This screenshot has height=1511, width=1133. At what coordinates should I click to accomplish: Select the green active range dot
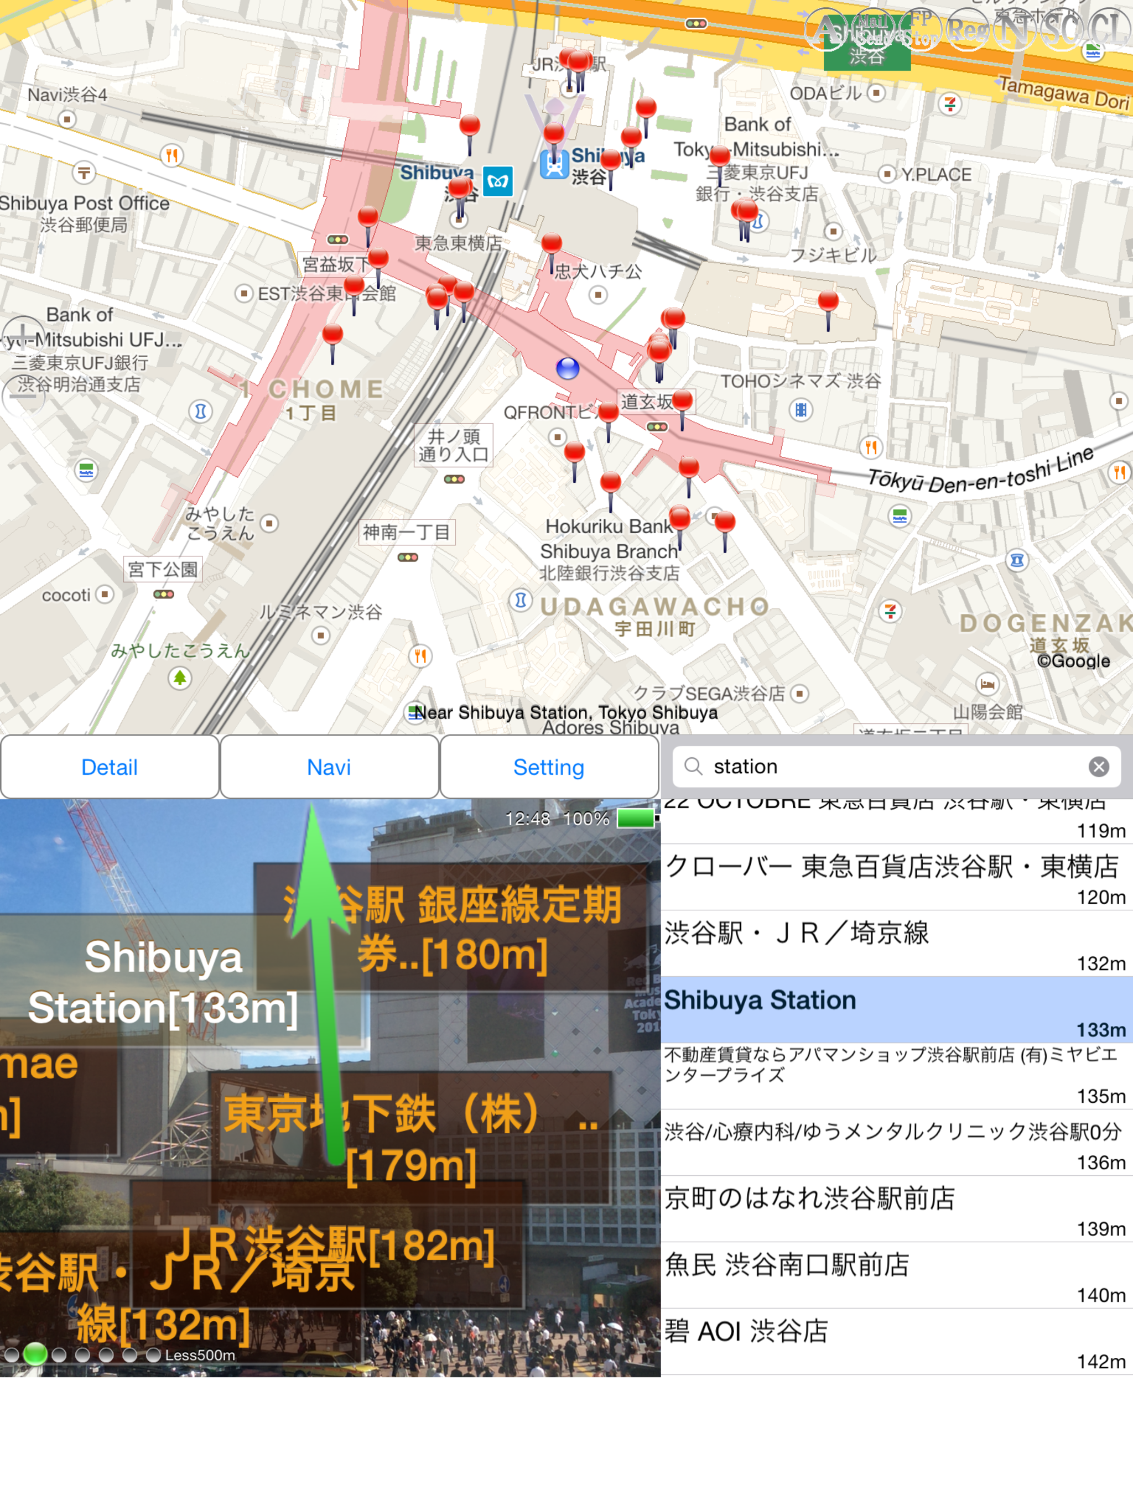tap(35, 1354)
